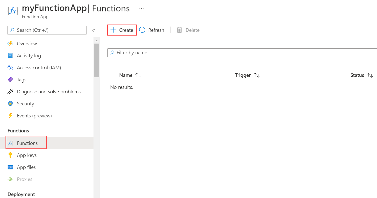Viewport: 377px width, 198px height.
Task: Click the Diagnose and solve problems wrench icon
Action: (10, 92)
